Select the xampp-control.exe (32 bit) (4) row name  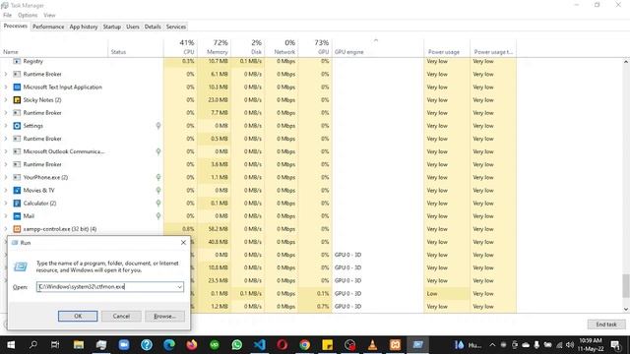60,229
